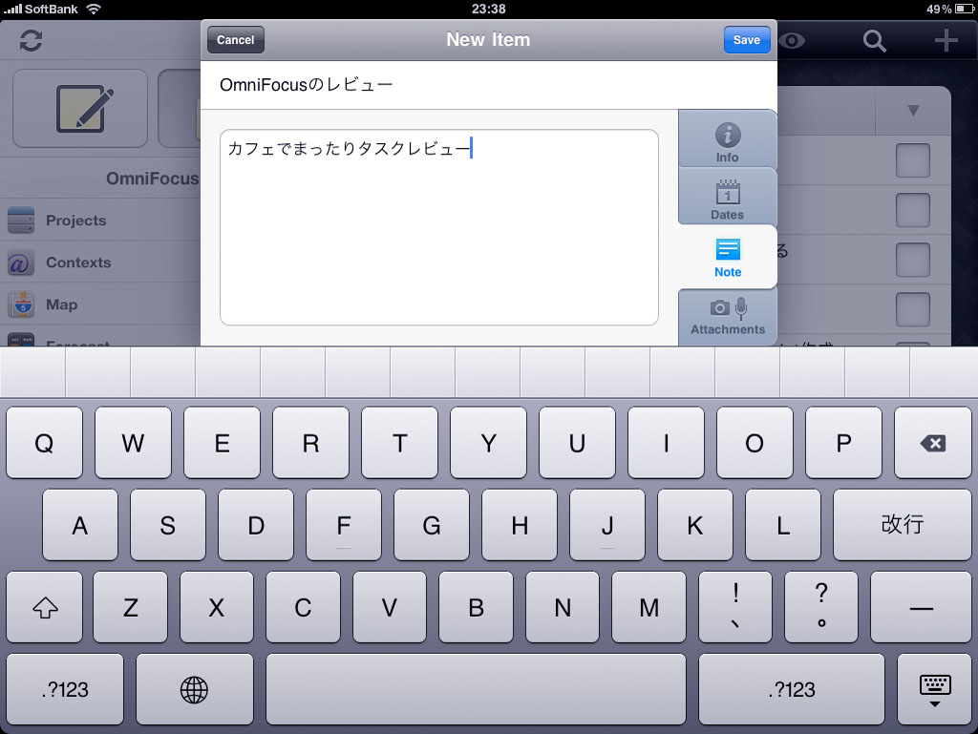Tap the shift arrow key

tap(44, 607)
